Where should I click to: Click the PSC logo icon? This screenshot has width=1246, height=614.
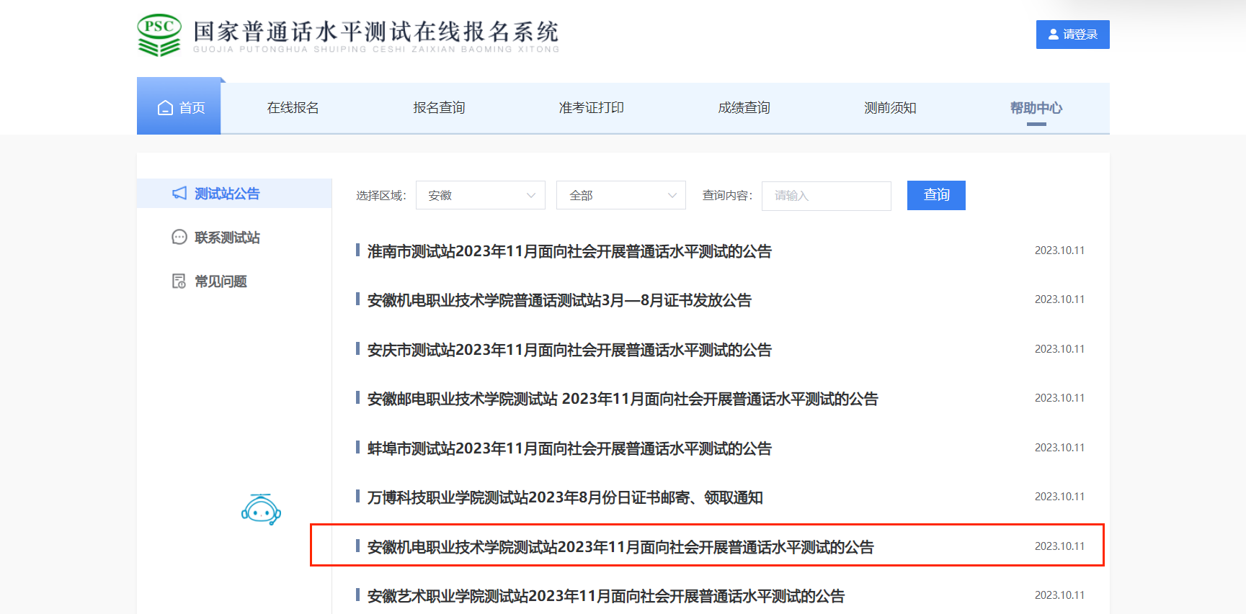pos(159,35)
